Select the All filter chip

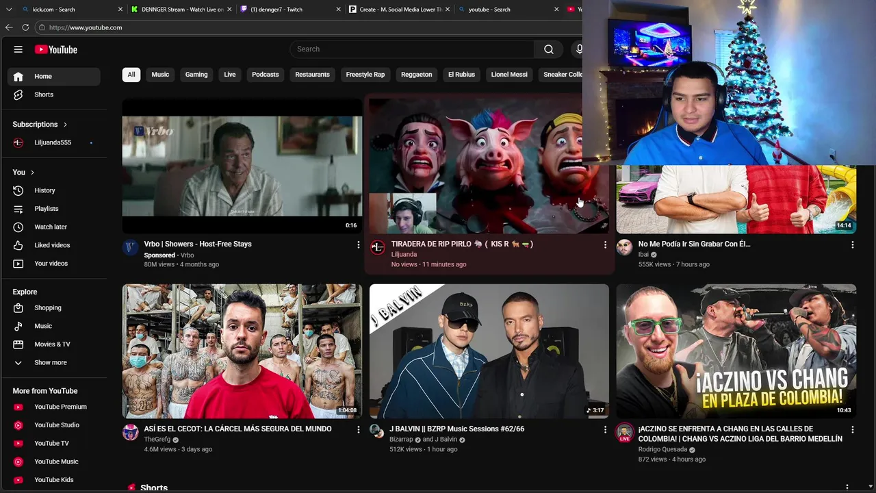click(x=131, y=75)
